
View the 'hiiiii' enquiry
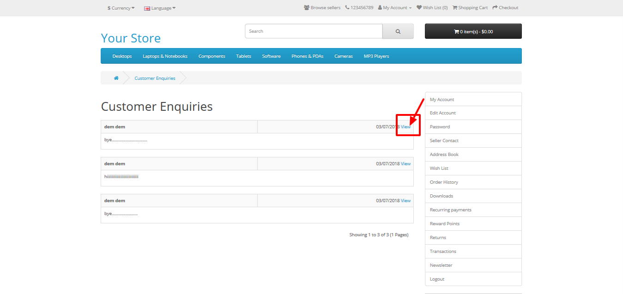pyautogui.click(x=405, y=164)
